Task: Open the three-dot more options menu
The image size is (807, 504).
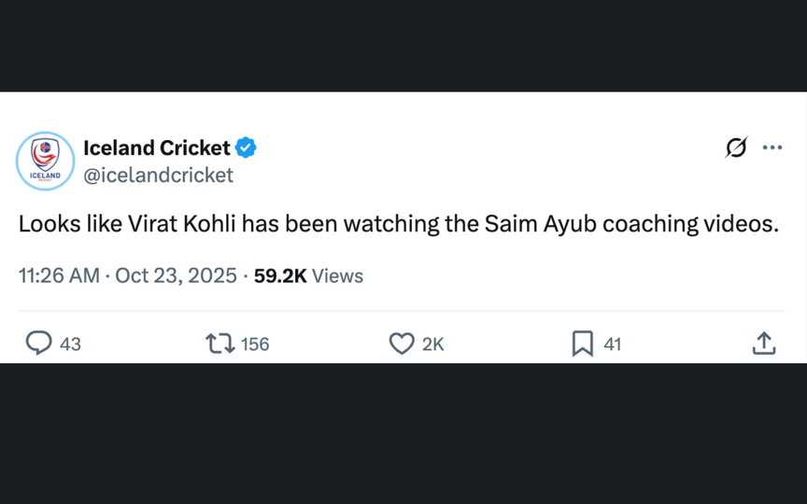Action: (x=772, y=147)
